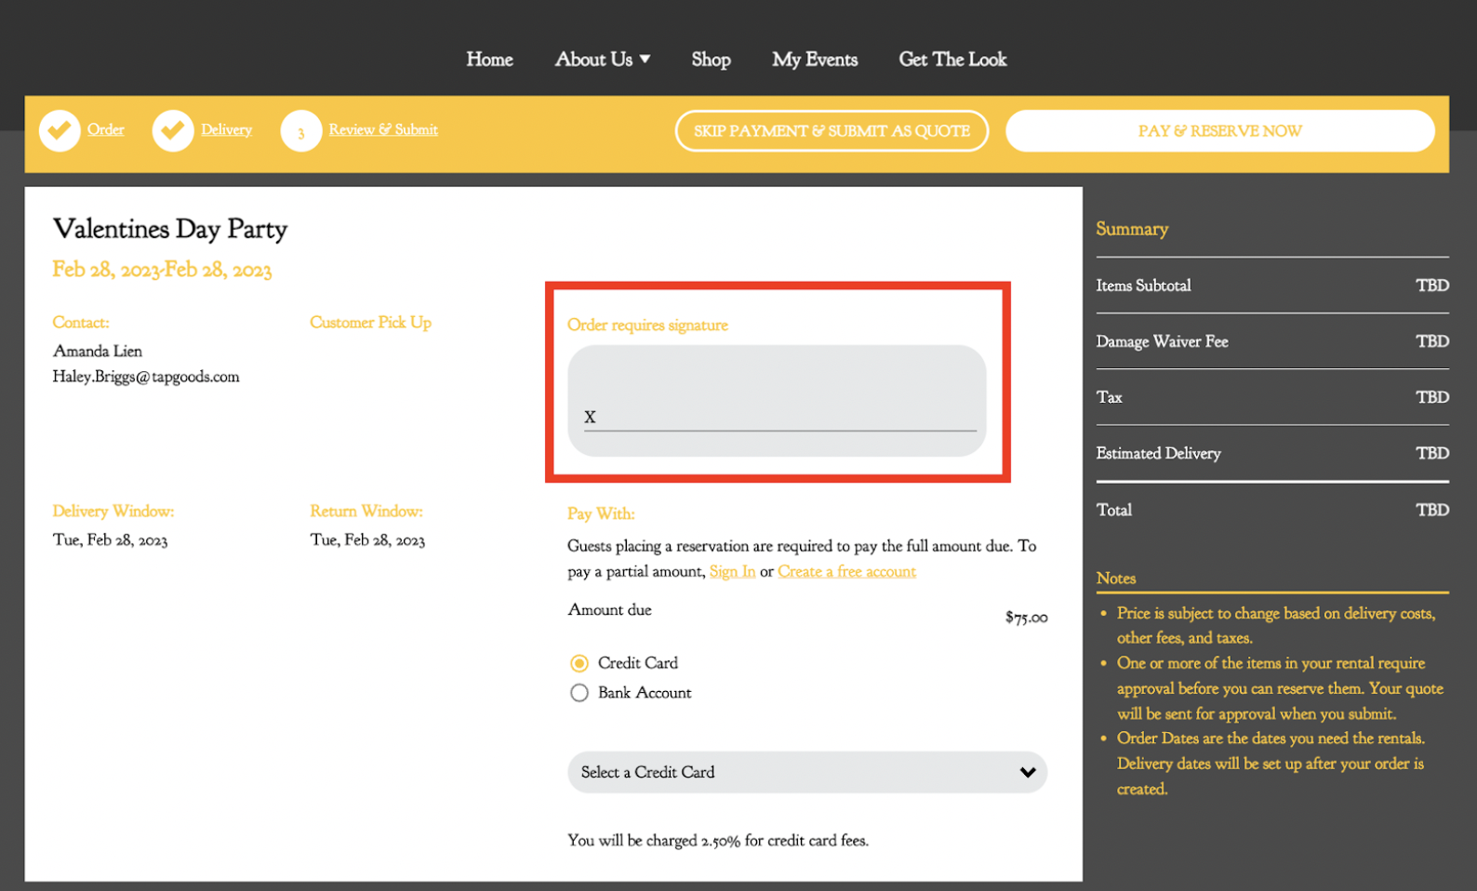1477x891 pixels.
Task: Open the Shop menu item
Action: tap(712, 60)
